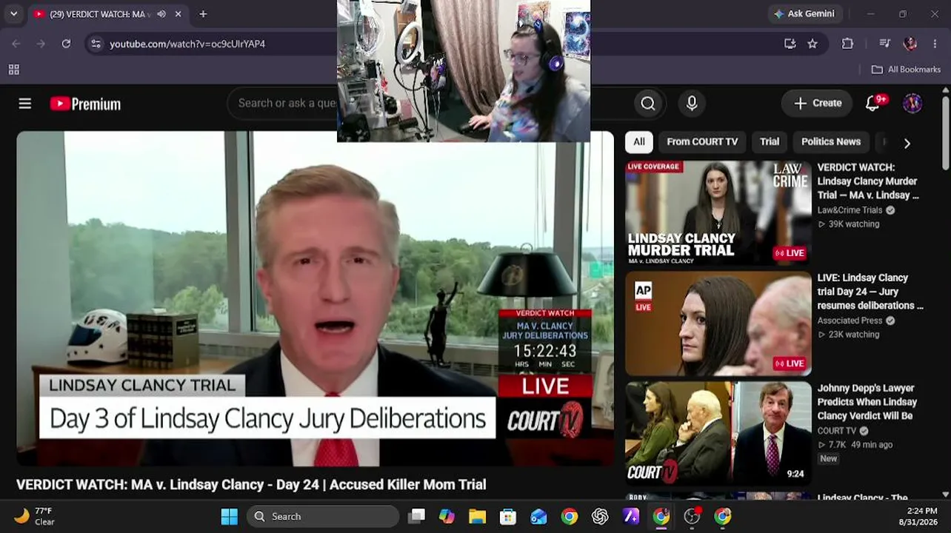The height and width of the screenshot is (533, 951).
Task: Open YouTube notifications bell
Action: [x=873, y=104]
